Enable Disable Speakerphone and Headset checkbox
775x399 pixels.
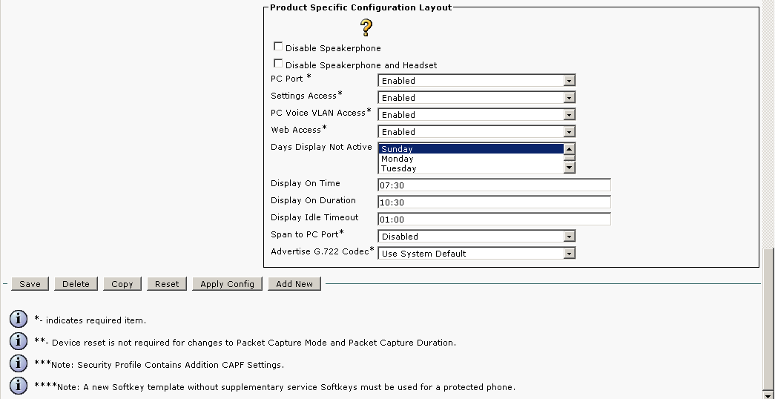(x=278, y=64)
